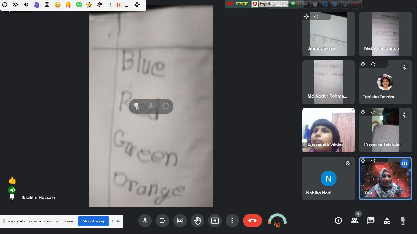This screenshot has height=234, width=417.
Task: Refresh the You tile
Action: [x=373, y=161]
